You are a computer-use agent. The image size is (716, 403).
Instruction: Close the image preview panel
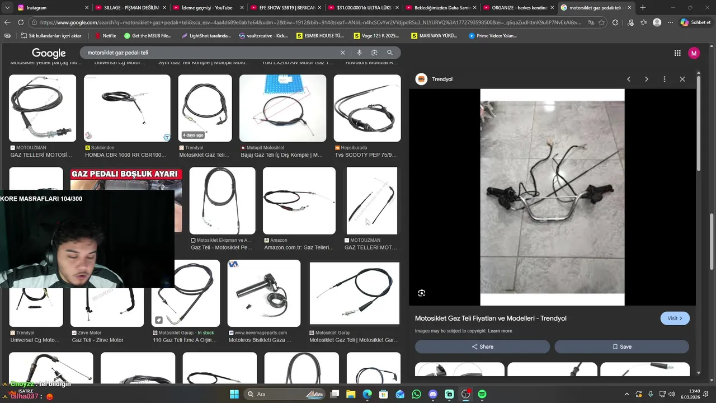point(682,79)
